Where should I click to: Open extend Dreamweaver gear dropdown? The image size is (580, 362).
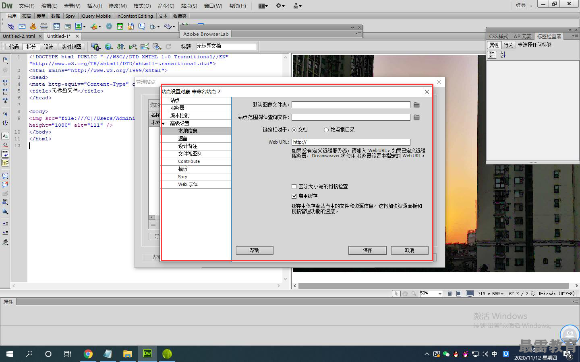click(x=280, y=6)
